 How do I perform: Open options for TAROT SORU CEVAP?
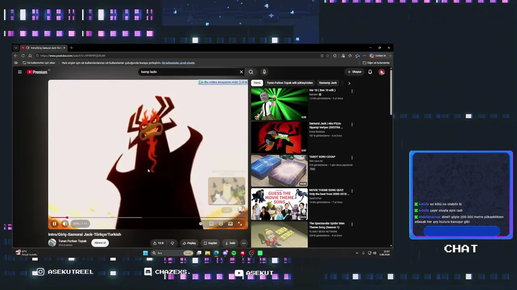pos(352,158)
